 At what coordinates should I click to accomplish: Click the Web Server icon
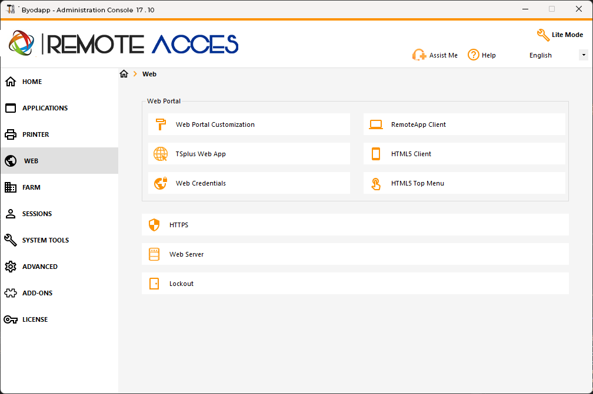point(154,254)
